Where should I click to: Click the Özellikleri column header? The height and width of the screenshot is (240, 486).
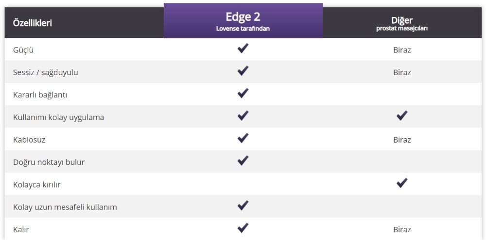[x=33, y=23]
